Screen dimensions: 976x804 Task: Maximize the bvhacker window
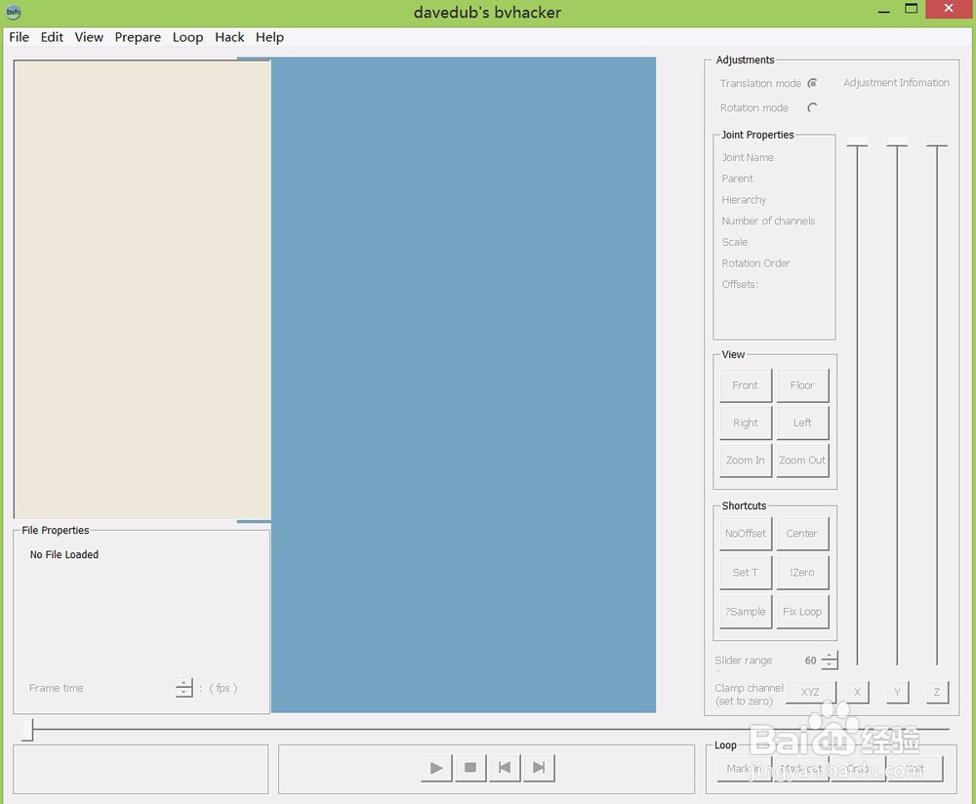912,9
